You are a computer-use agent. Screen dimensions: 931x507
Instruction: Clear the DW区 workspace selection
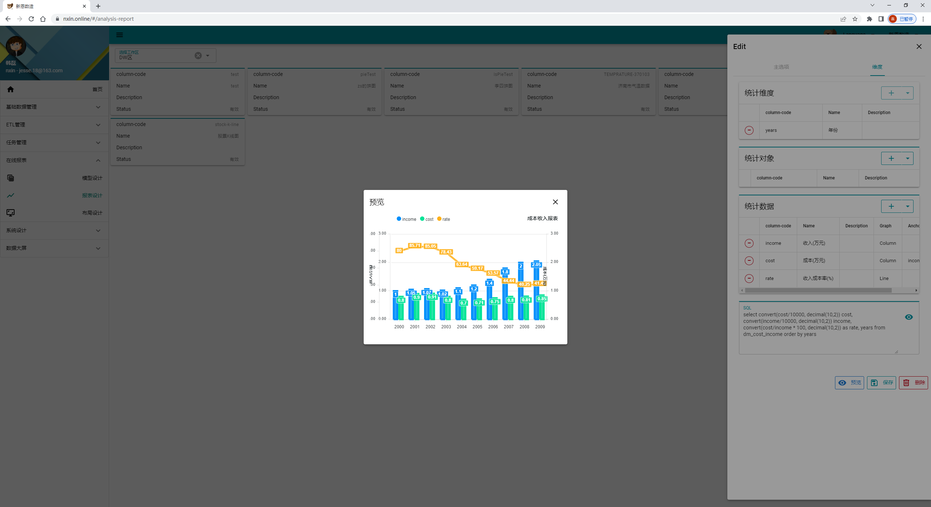click(x=198, y=56)
